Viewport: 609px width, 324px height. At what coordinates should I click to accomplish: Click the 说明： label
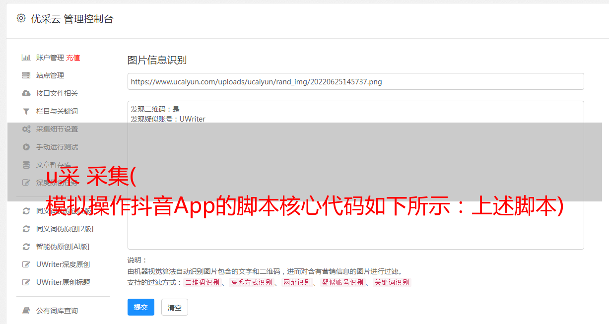coord(137,260)
